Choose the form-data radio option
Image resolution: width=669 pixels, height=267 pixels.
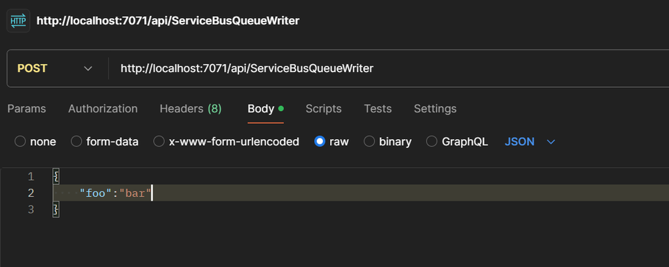coord(76,142)
